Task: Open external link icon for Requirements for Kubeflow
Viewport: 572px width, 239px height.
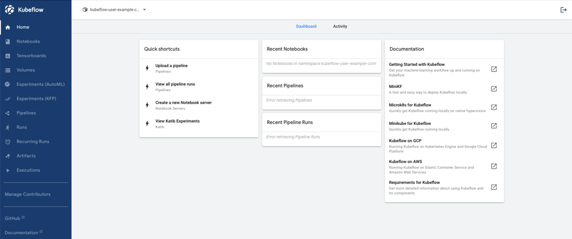Action: pos(494,187)
